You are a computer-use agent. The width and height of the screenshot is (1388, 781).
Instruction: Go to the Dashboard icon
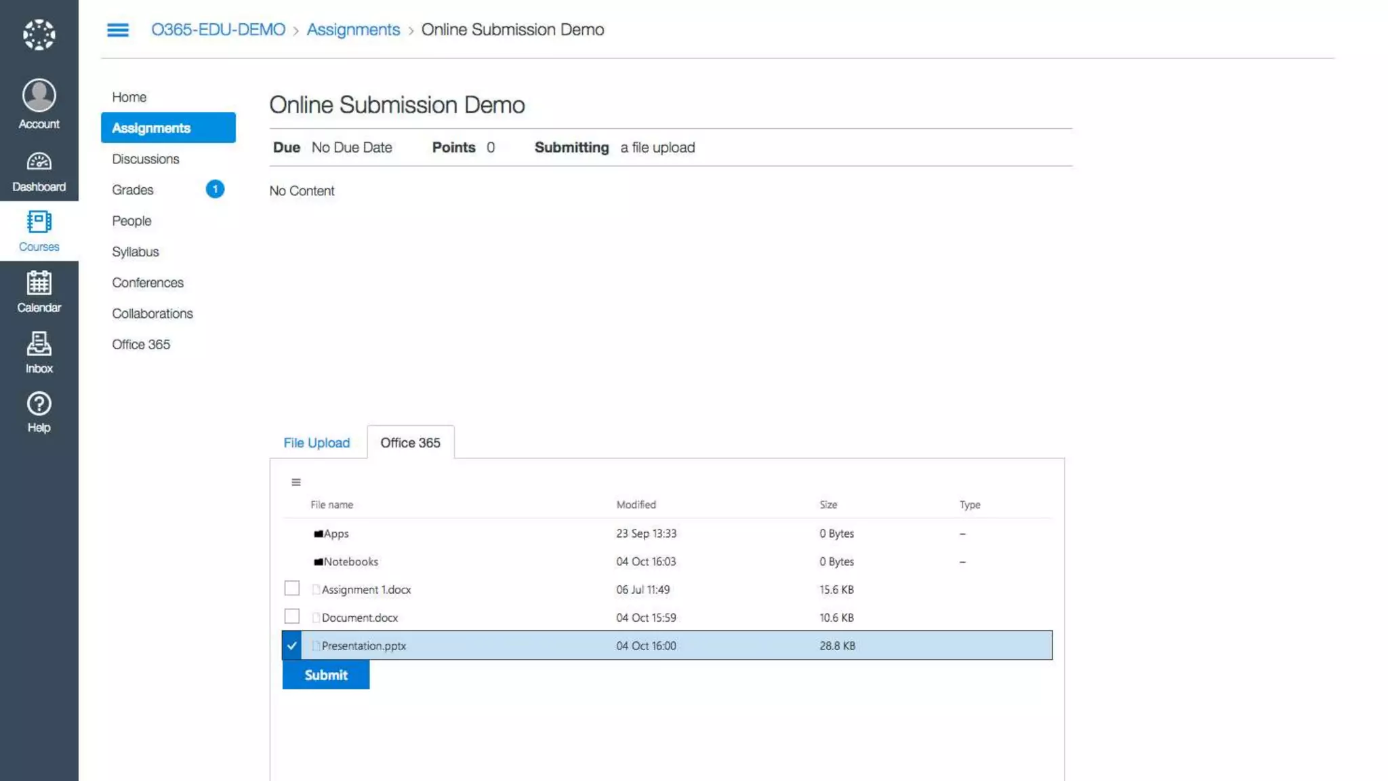39,162
